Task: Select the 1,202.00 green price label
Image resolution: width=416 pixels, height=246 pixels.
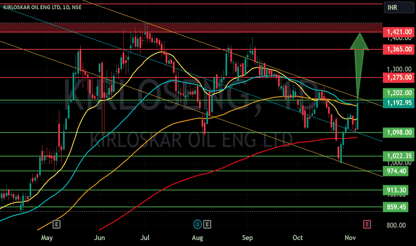Action: pos(399,93)
